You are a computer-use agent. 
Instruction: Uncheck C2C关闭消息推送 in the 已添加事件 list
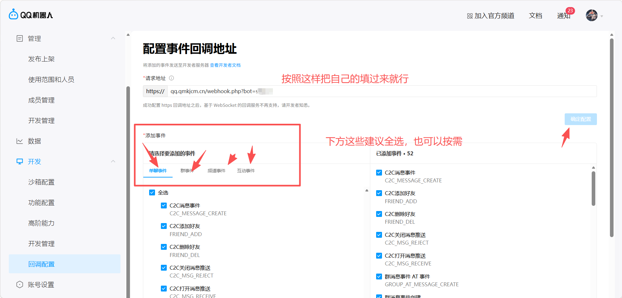coord(379,235)
